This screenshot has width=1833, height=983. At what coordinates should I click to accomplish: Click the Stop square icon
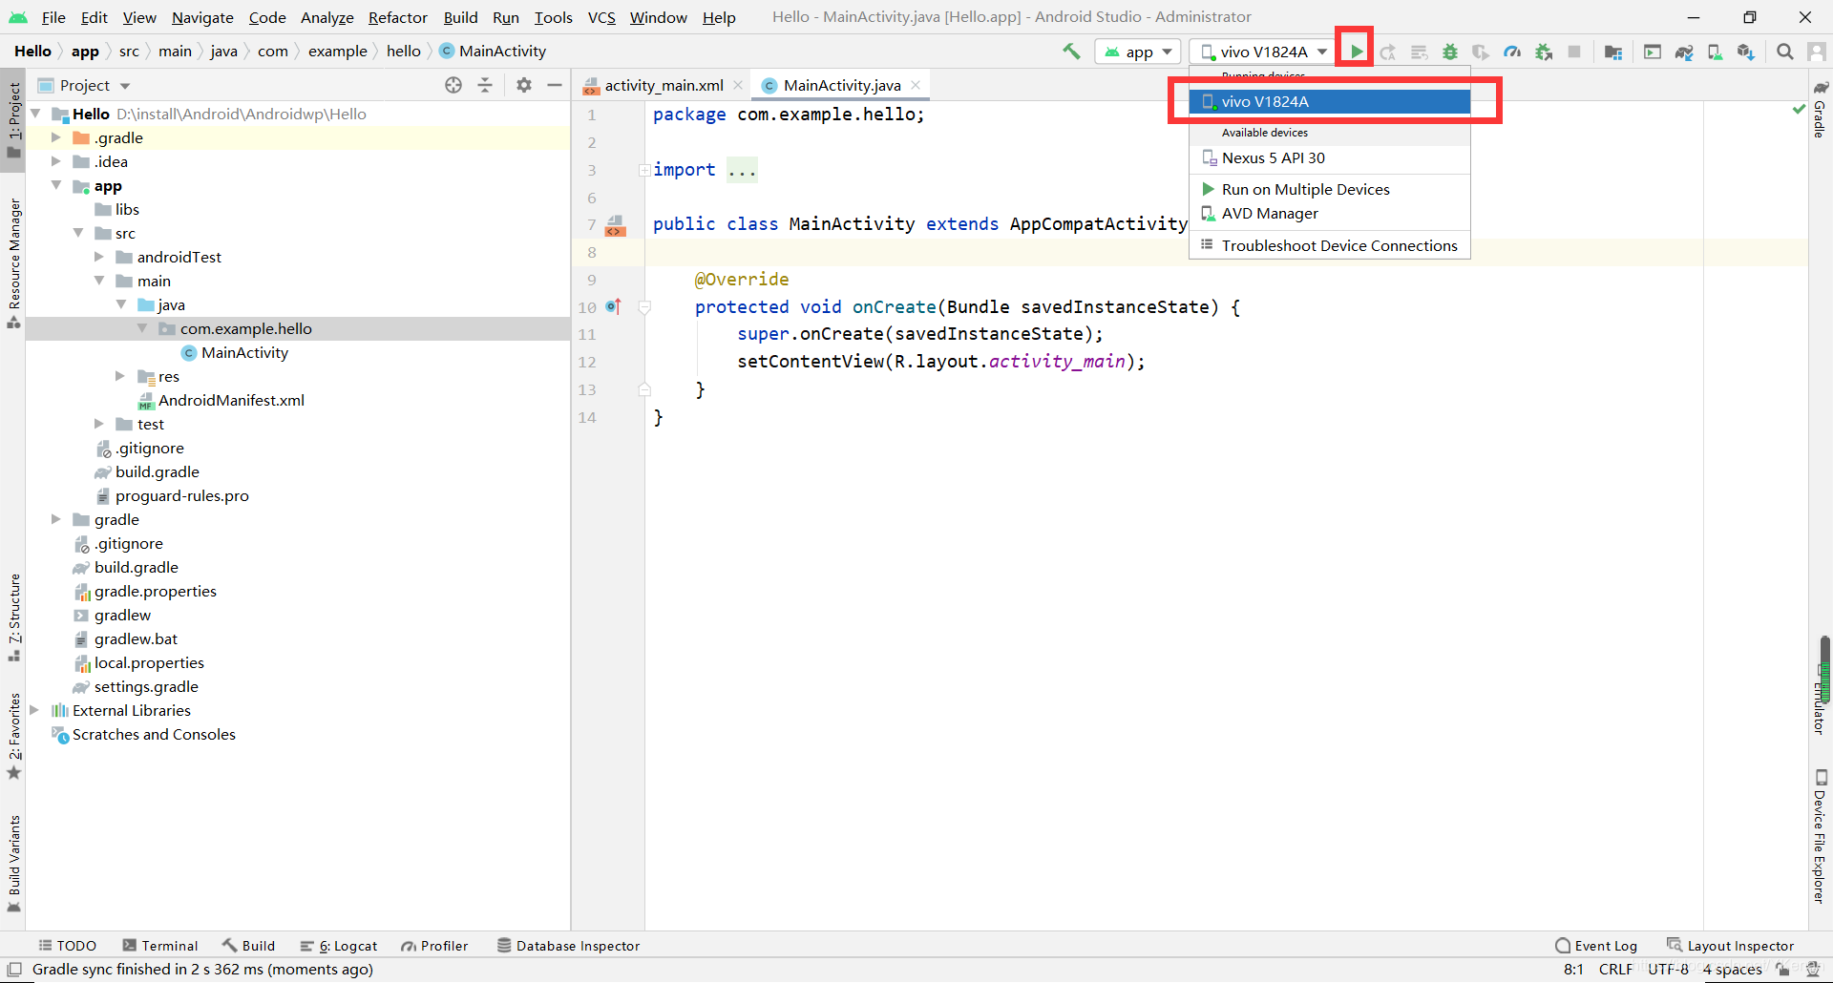1575,52
